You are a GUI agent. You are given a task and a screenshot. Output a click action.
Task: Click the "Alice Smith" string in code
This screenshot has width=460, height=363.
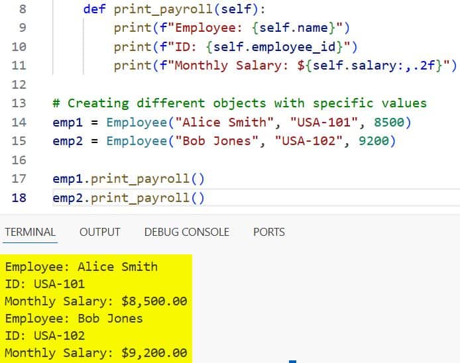point(225,123)
